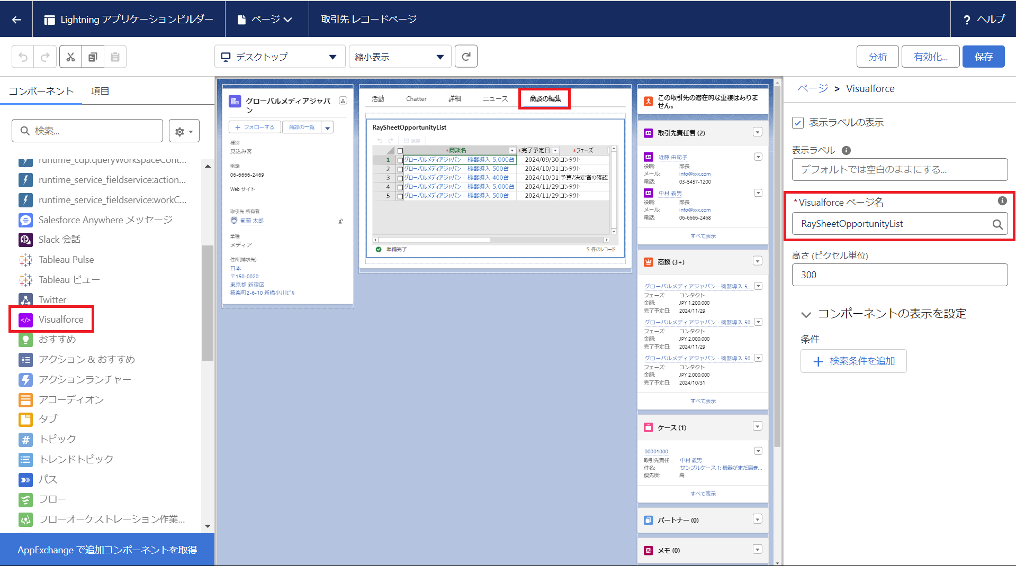
Task: Click the 有効化... button
Action: pyautogui.click(x=930, y=57)
